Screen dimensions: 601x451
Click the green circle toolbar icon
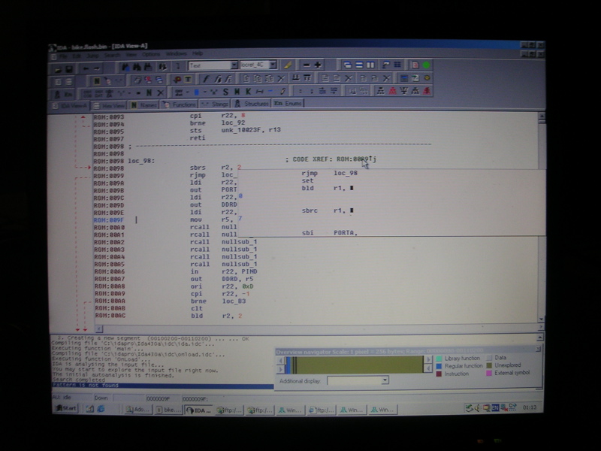click(427, 65)
